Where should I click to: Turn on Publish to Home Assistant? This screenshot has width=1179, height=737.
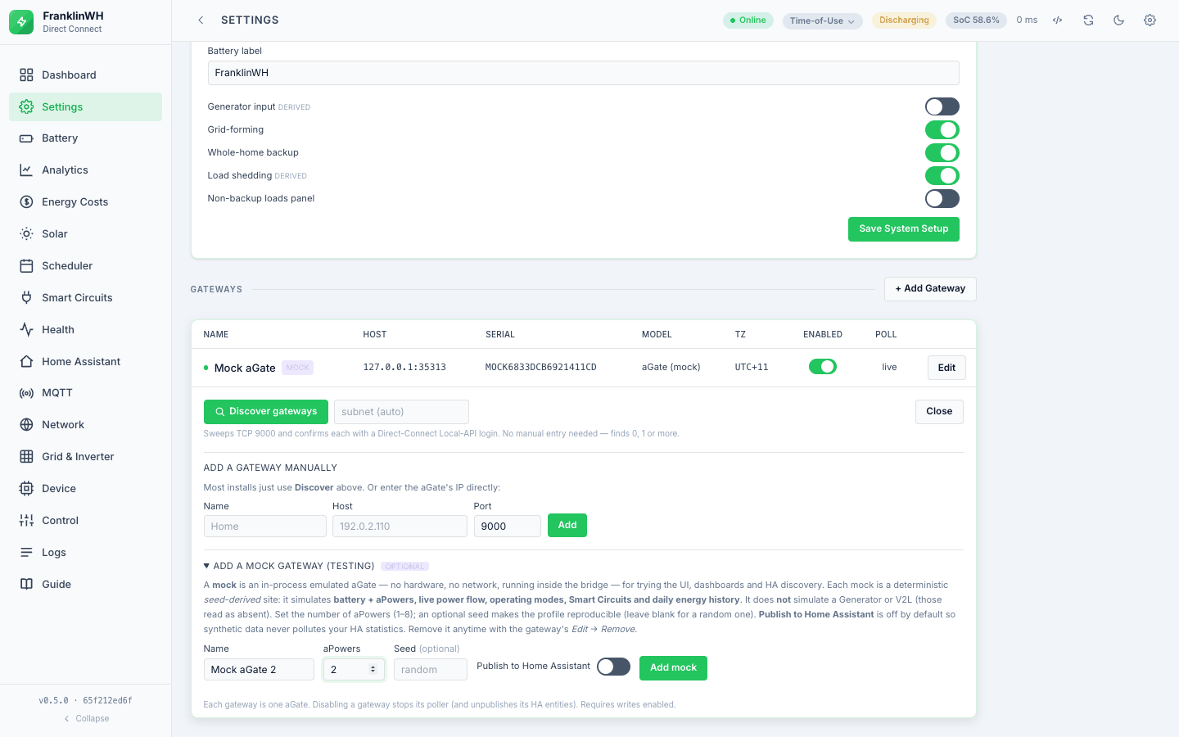pos(613,667)
